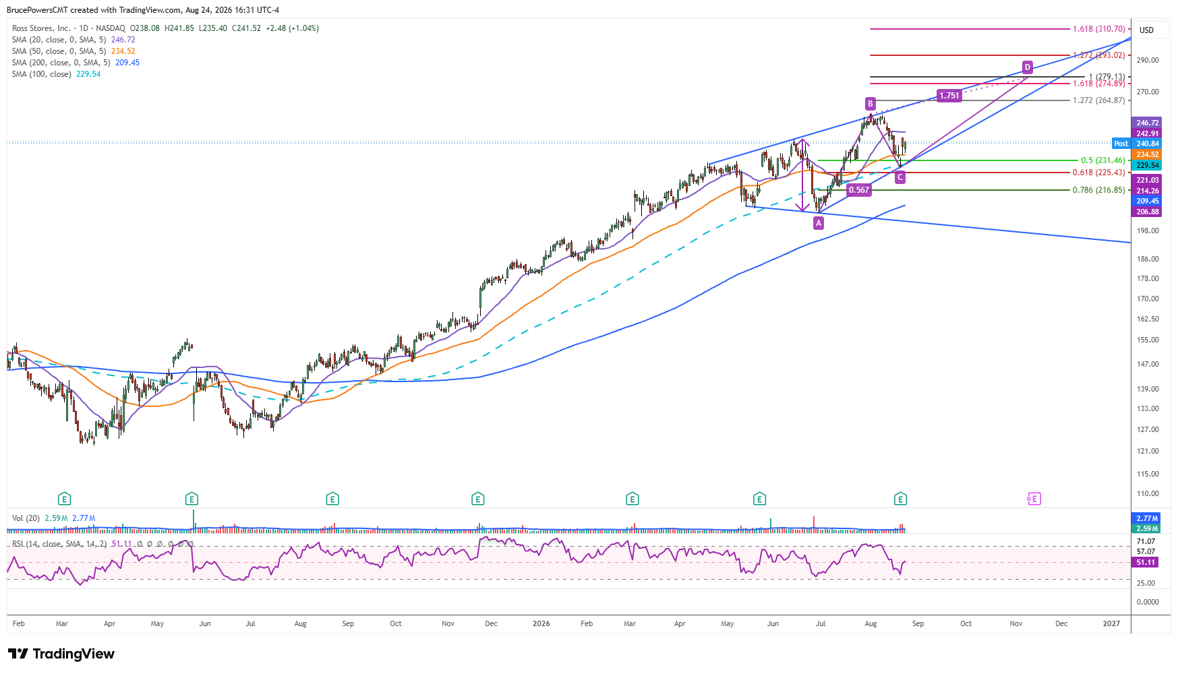Click the TradingView logo
Screen dimensions: 1178x674
click(61, 654)
